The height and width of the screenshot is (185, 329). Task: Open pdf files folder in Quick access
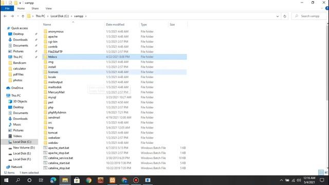(x=19, y=74)
